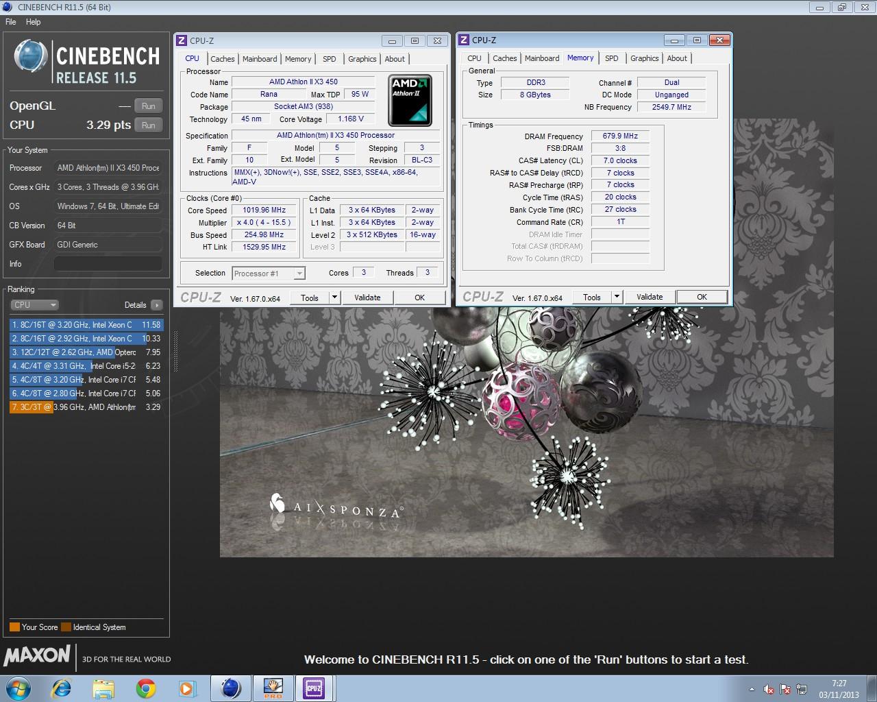Screen dimensions: 877x702
Task: Open Google Chrome from taskbar
Action: (x=145, y=688)
